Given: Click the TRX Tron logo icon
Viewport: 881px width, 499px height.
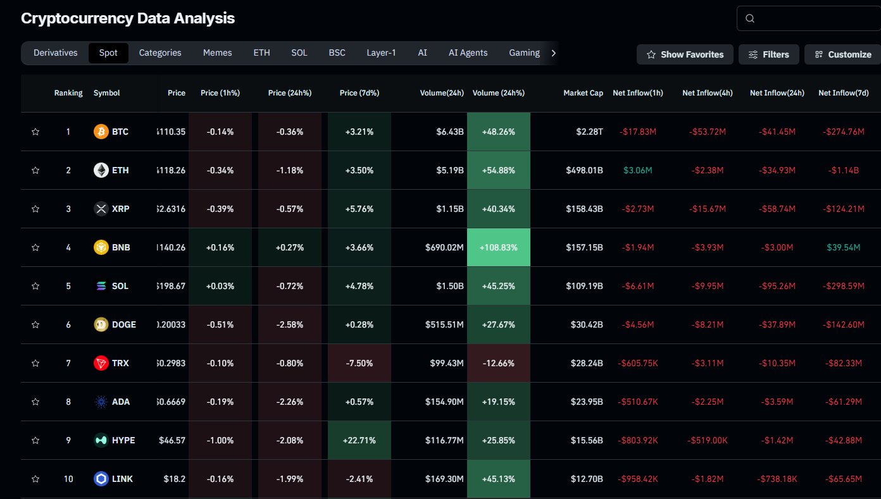Looking at the screenshot, I should 101,363.
